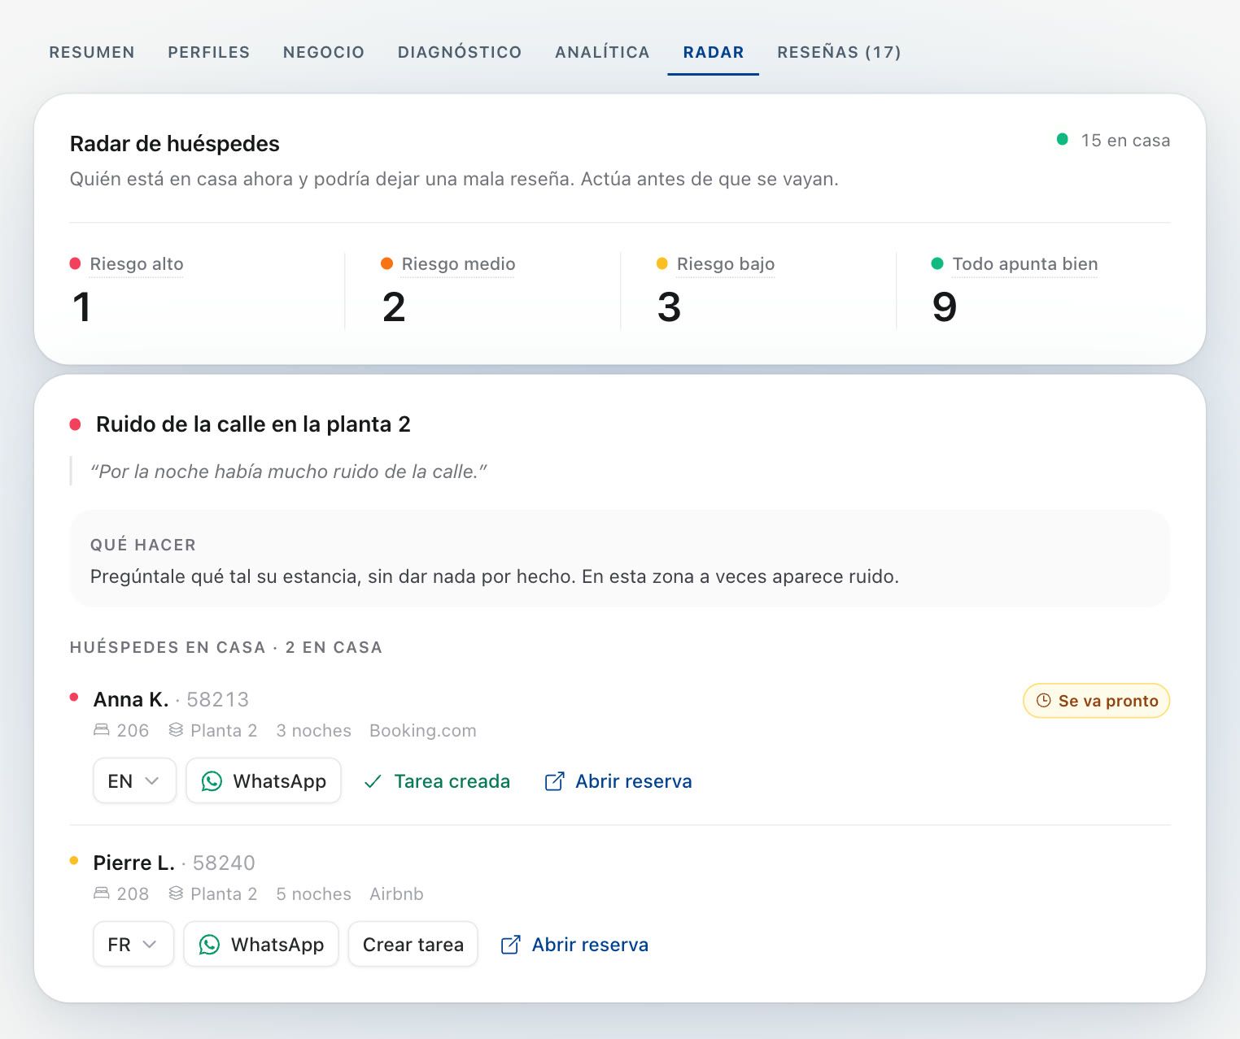Click the bed icon next to room 206
This screenshot has height=1039, width=1240.
[x=102, y=730]
